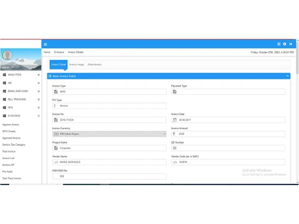Expand the BANK AND CASH section arrow
Image resolution: width=299 pixels, height=224 pixels.
(39, 91)
